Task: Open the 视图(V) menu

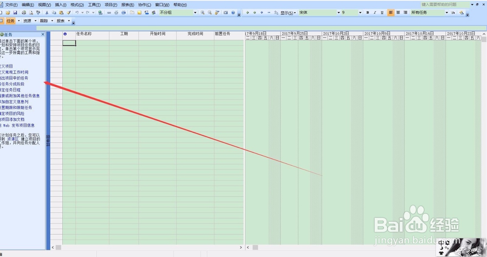Action: click(44, 5)
